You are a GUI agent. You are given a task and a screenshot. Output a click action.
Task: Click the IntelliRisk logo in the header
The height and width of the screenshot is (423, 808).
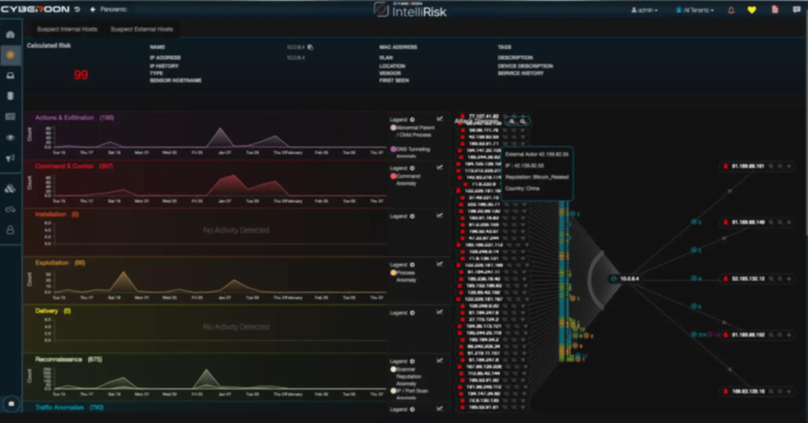tap(410, 10)
